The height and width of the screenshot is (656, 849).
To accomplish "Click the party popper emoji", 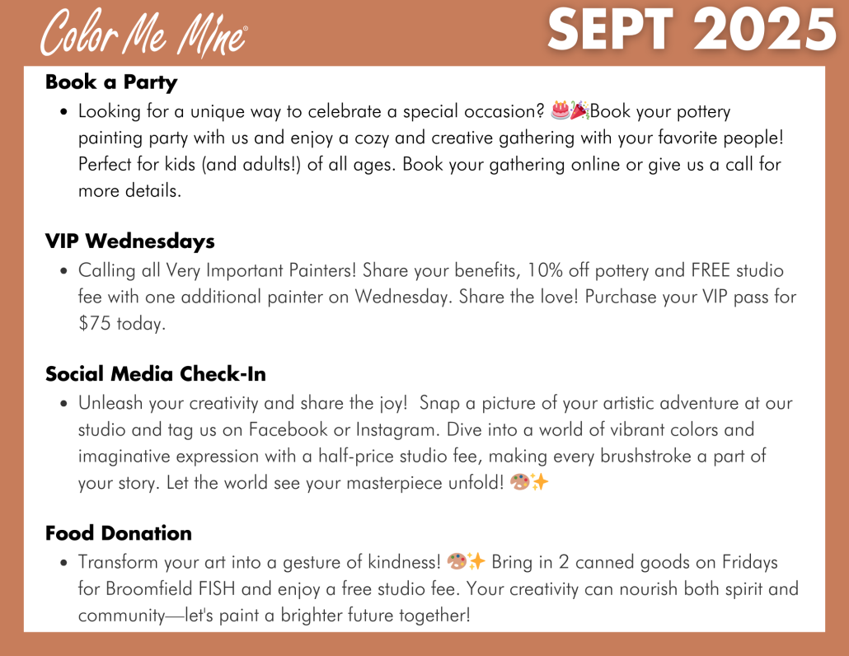I will [x=580, y=110].
